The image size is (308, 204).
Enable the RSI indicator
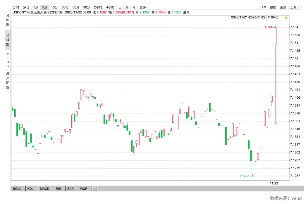click(58, 189)
